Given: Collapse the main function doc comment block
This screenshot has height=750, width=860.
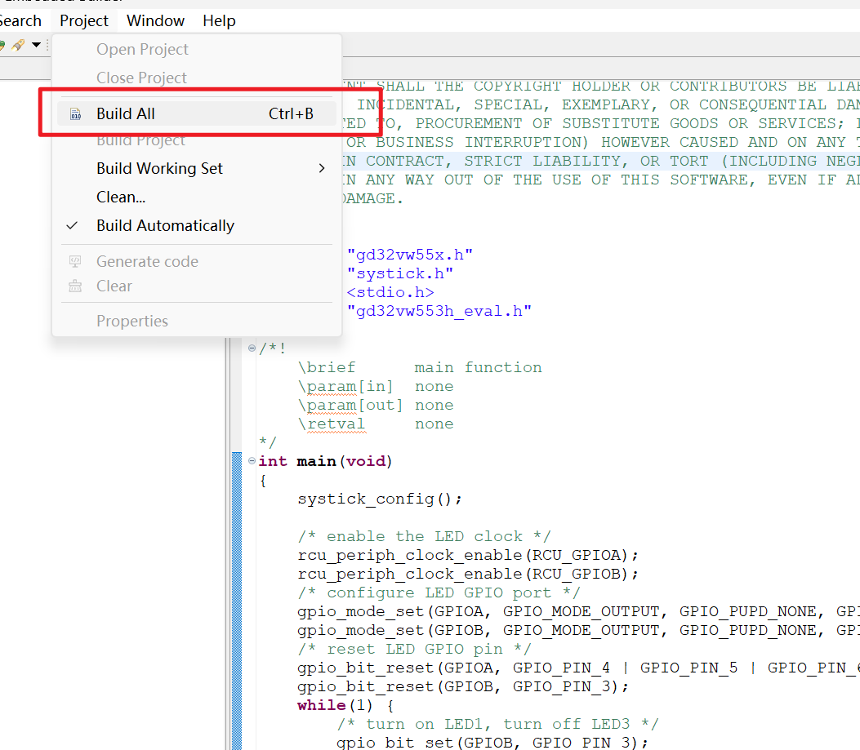Looking at the screenshot, I should point(252,348).
